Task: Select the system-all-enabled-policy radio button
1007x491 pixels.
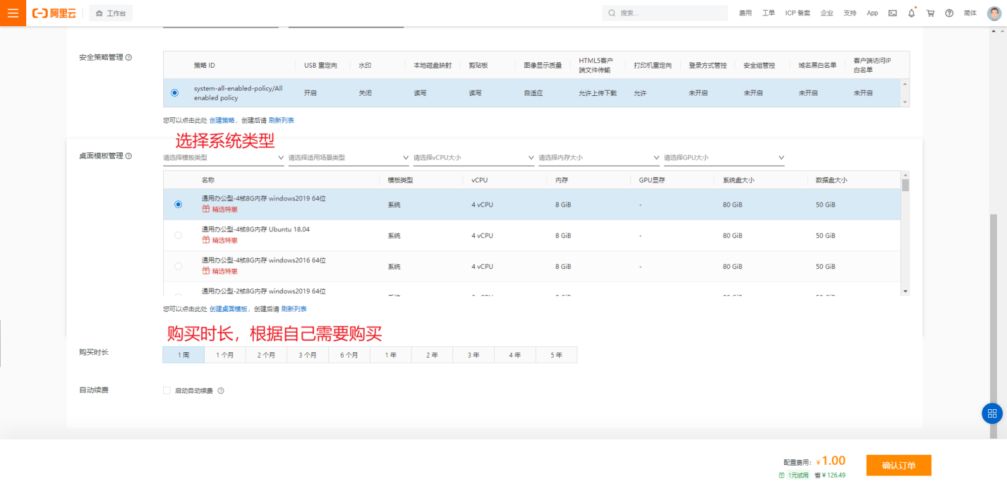Action: point(175,93)
